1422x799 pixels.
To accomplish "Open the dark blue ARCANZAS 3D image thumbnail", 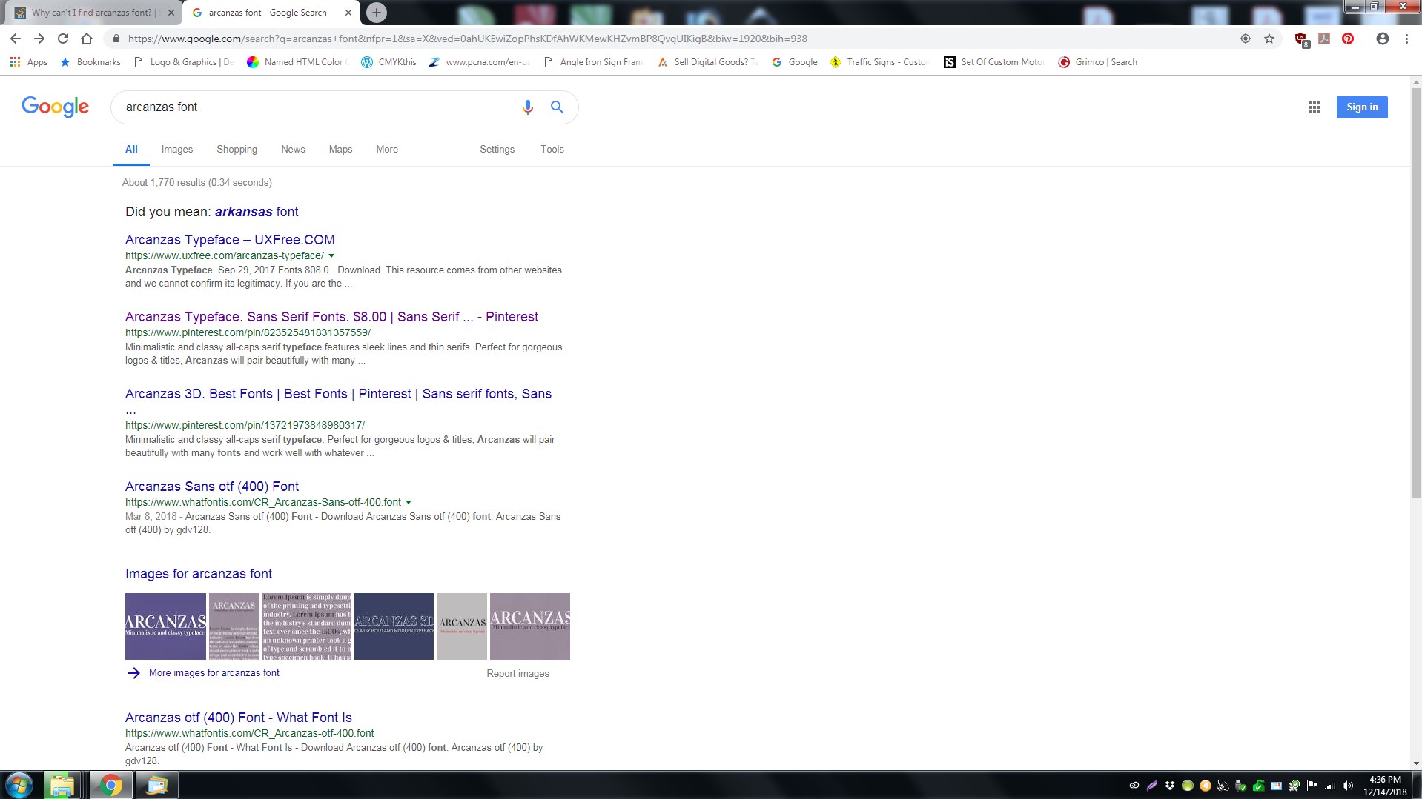I will pos(394,626).
